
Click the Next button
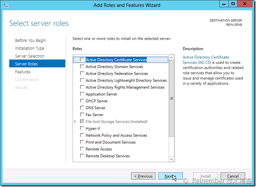click(170, 176)
